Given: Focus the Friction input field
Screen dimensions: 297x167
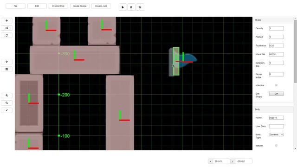Looking at the screenshot, I should [277, 37].
